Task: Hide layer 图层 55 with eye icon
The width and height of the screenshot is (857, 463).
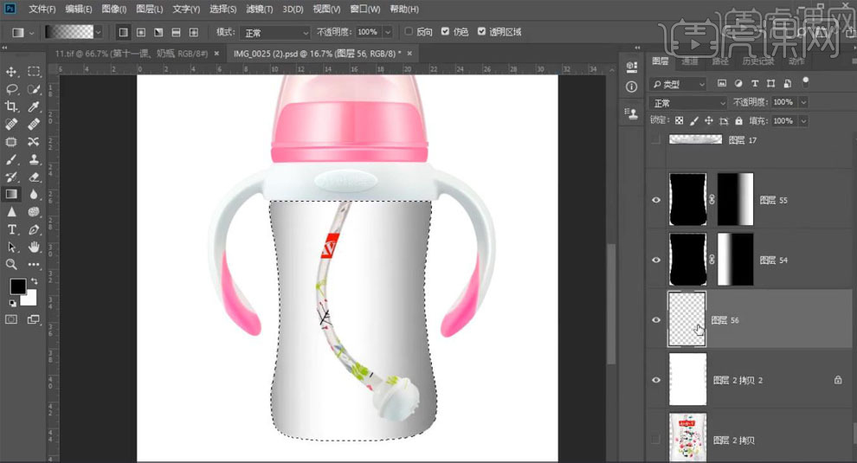Action: [x=656, y=200]
